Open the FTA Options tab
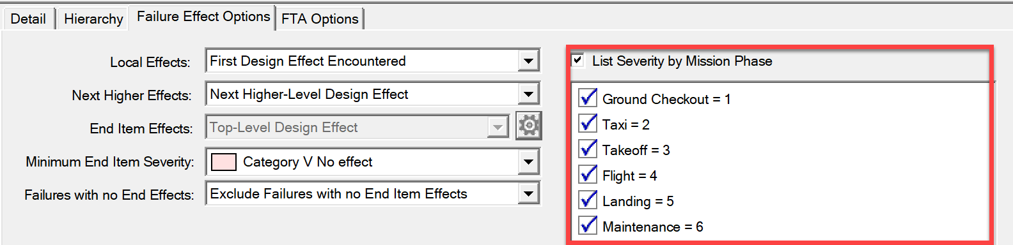 tap(320, 19)
